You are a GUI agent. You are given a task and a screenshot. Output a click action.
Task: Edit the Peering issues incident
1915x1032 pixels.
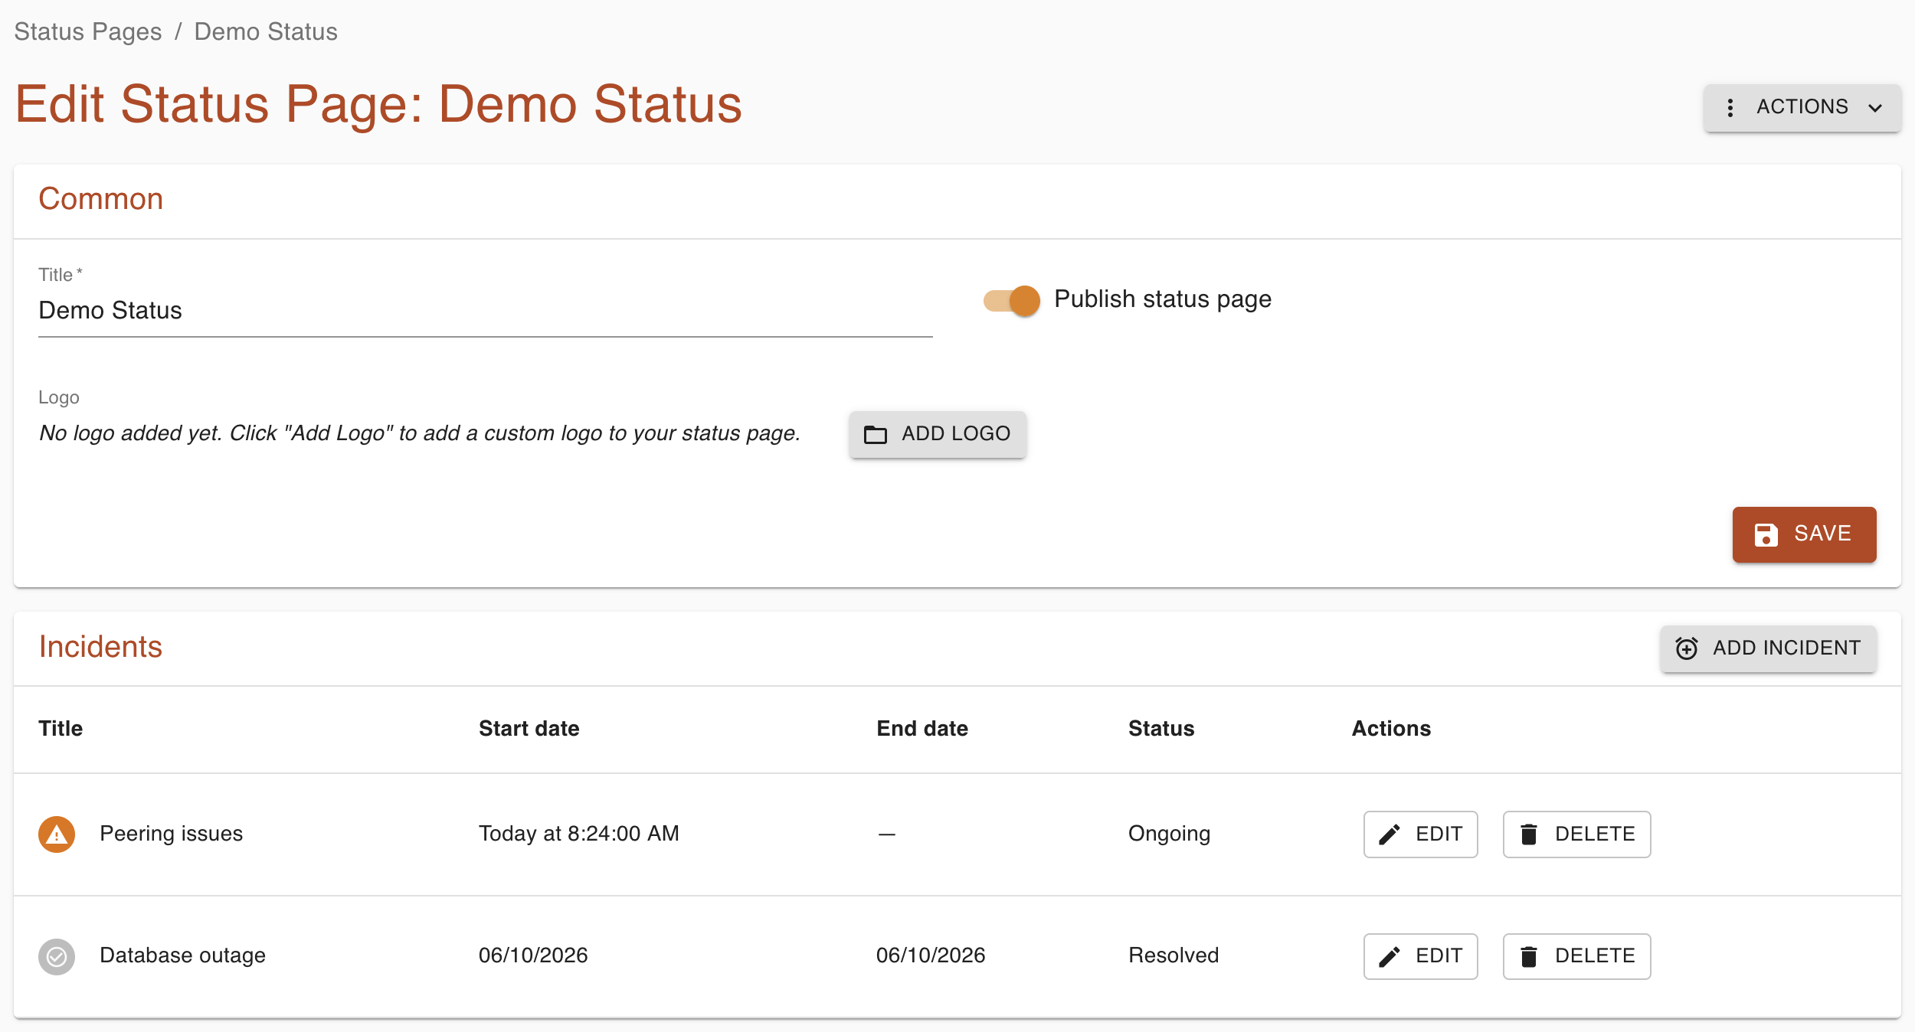coord(1420,834)
